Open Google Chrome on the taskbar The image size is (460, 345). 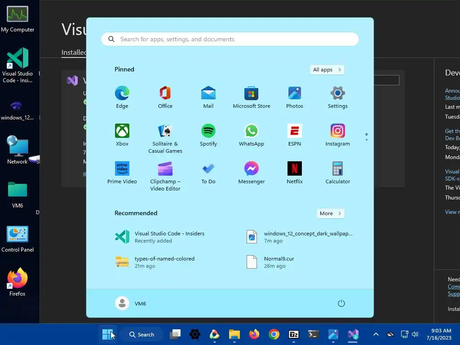click(274, 334)
